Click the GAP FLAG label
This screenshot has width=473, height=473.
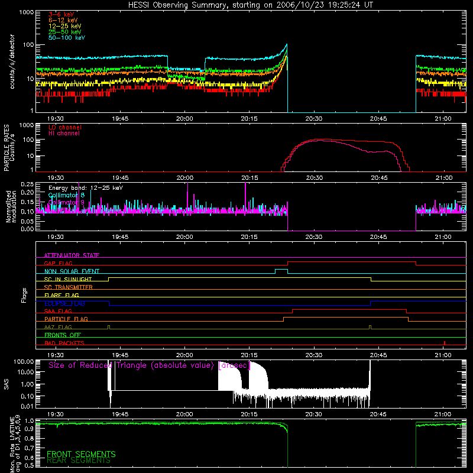pos(58,263)
